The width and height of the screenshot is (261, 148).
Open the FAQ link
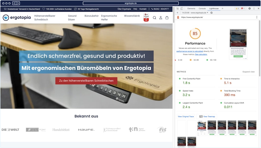(135, 9)
